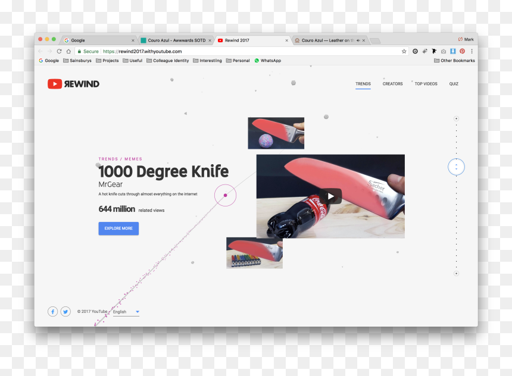Click the Secure padlock site info
The width and height of the screenshot is (512, 376).
(88, 51)
